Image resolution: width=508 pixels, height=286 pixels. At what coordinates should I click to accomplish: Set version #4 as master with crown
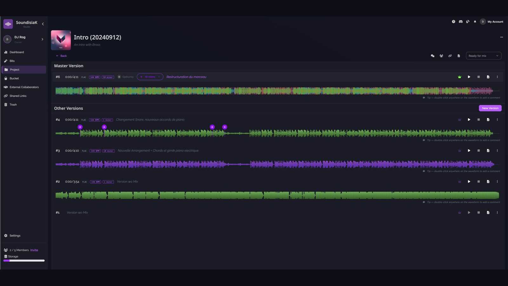tap(459, 120)
